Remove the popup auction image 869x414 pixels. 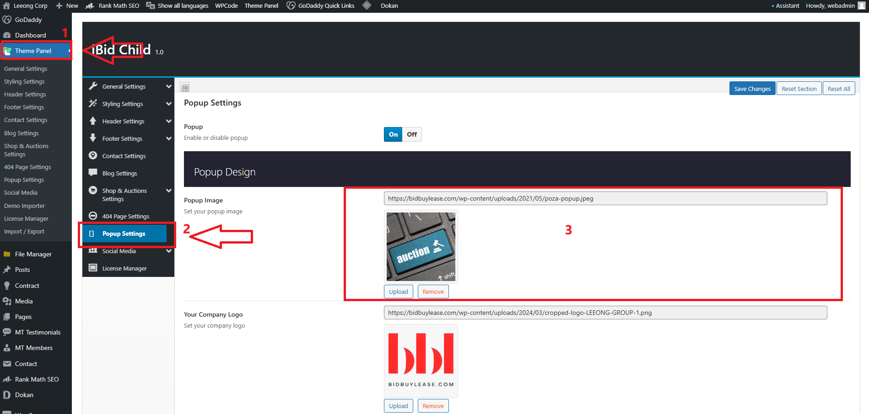pos(433,292)
